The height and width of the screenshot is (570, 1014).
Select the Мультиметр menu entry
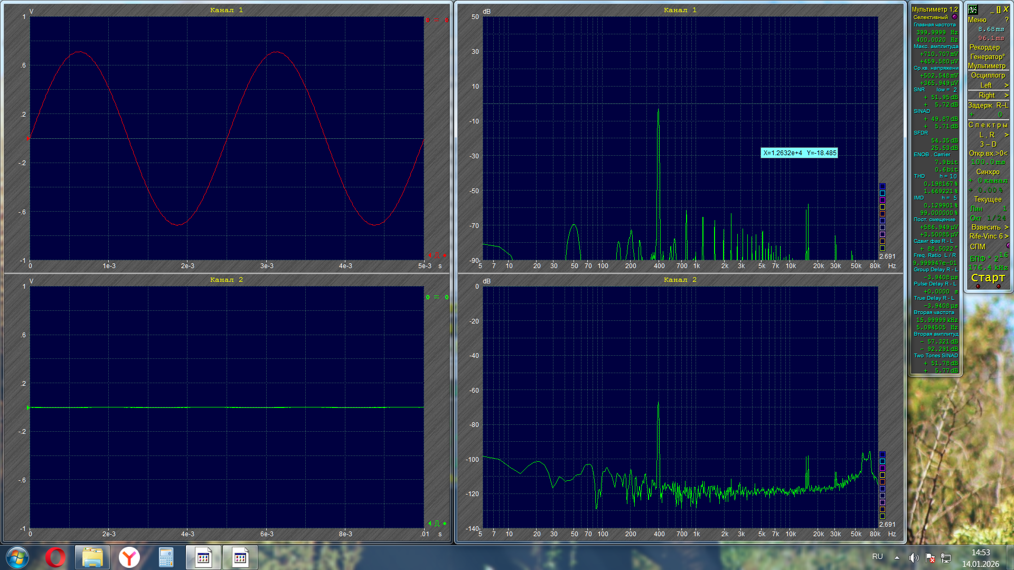(x=987, y=66)
